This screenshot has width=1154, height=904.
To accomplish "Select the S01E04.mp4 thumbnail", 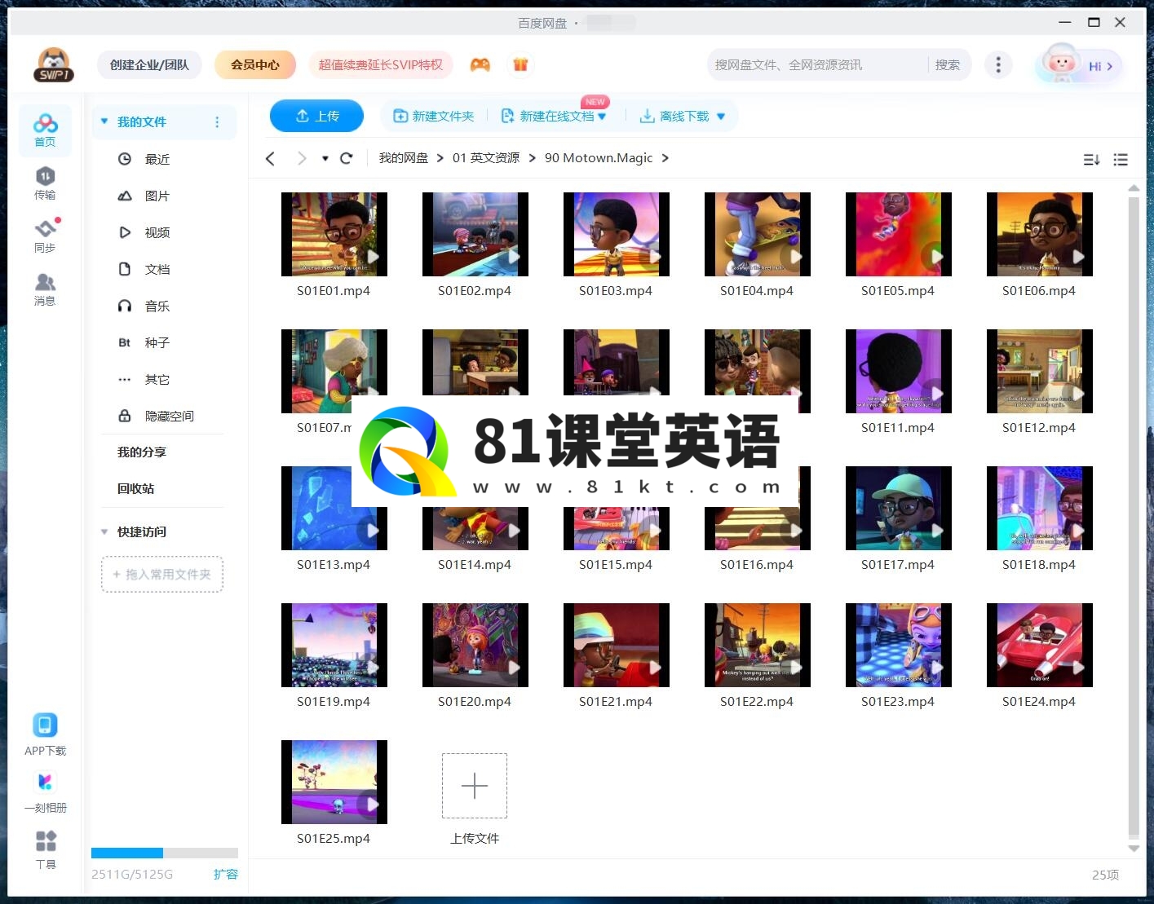I will (x=758, y=234).
